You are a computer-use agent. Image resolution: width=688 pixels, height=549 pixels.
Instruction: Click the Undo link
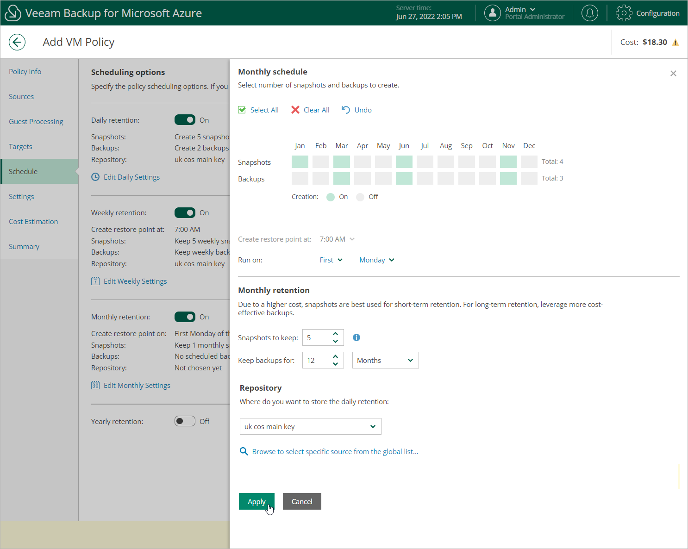point(363,110)
